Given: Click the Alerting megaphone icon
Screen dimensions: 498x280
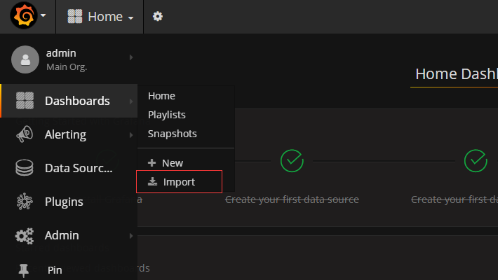Looking at the screenshot, I should 25,134.
